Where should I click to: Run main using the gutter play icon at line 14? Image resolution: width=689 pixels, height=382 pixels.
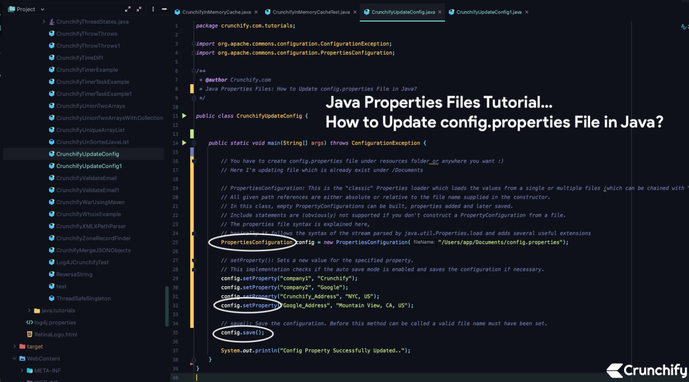point(184,143)
